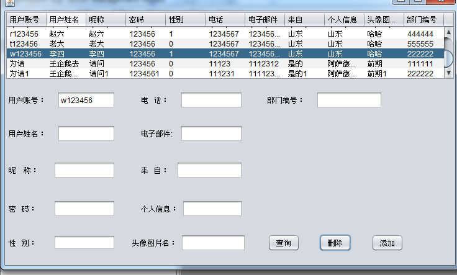The width and height of the screenshot is (457, 275).
Task: Click the 用户账号 column header
Action: pos(26,20)
